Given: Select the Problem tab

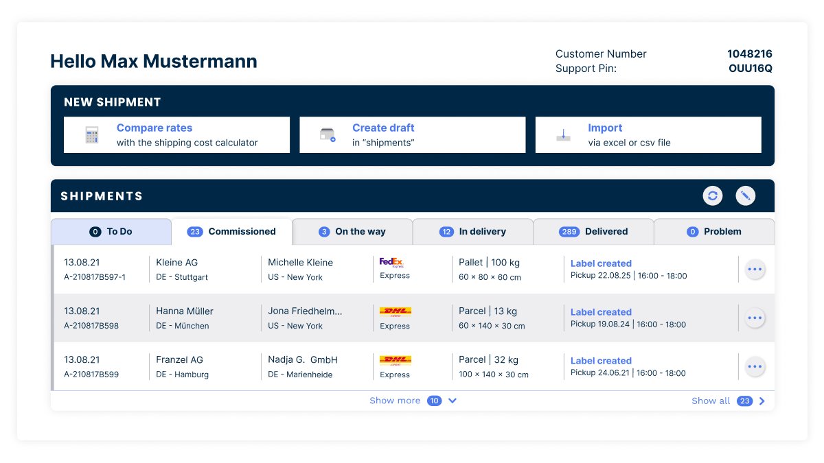Looking at the screenshot, I should tap(714, 232).
